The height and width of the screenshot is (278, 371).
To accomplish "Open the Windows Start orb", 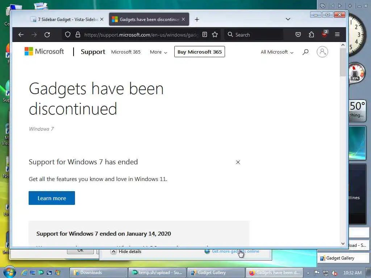I will pyautogui.click(x=9, y=273).
